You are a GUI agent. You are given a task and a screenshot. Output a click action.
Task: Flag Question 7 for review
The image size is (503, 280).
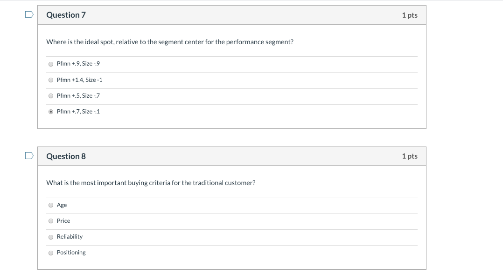pyautogui.click(x=29, y=14)
